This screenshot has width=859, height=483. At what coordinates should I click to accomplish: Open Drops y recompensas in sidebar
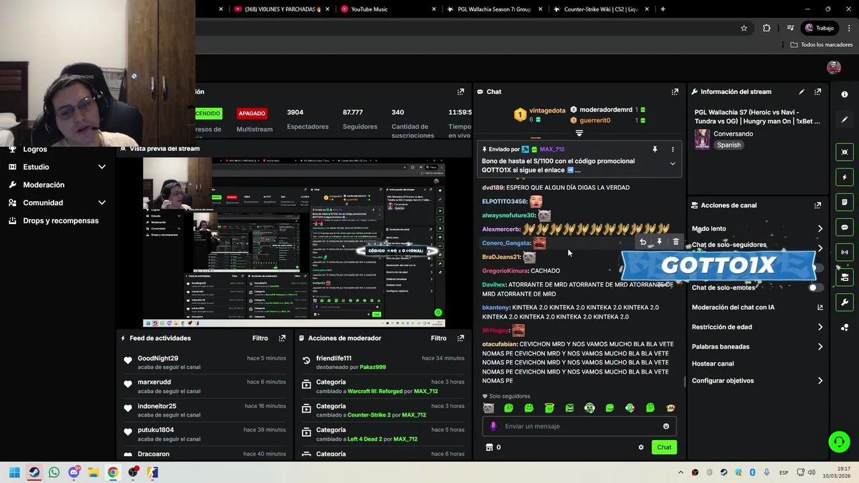[x=60, y=221]
